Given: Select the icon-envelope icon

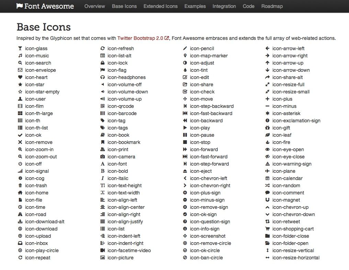Looking at the screenshot, I should 20,70.
